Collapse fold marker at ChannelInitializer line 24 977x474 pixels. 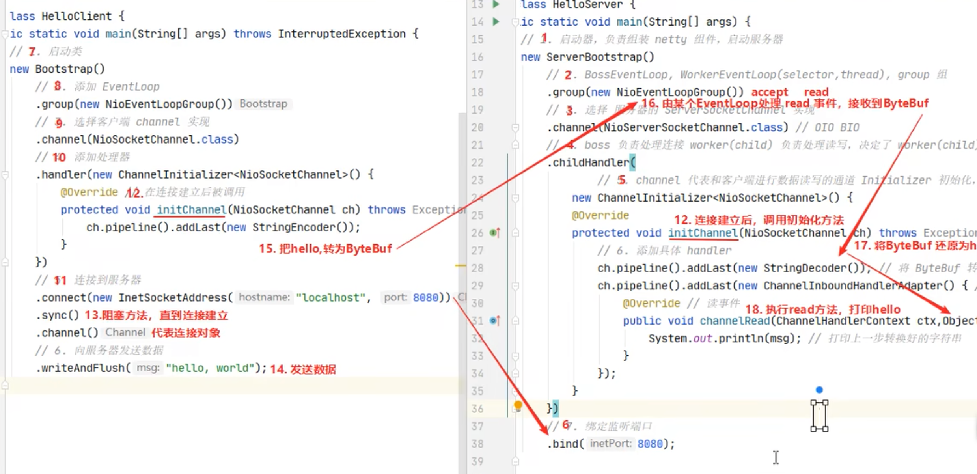click(x=515, y=198)
